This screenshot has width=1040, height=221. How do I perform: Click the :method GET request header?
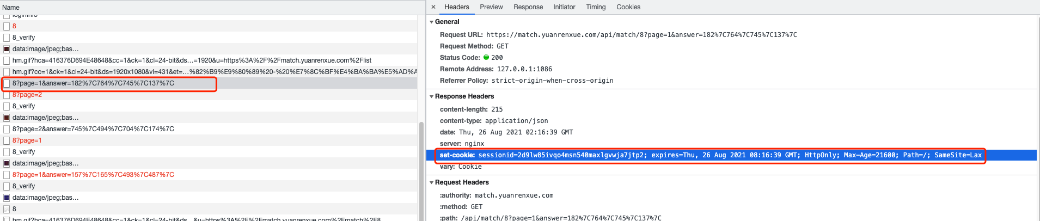coord(461,207)
